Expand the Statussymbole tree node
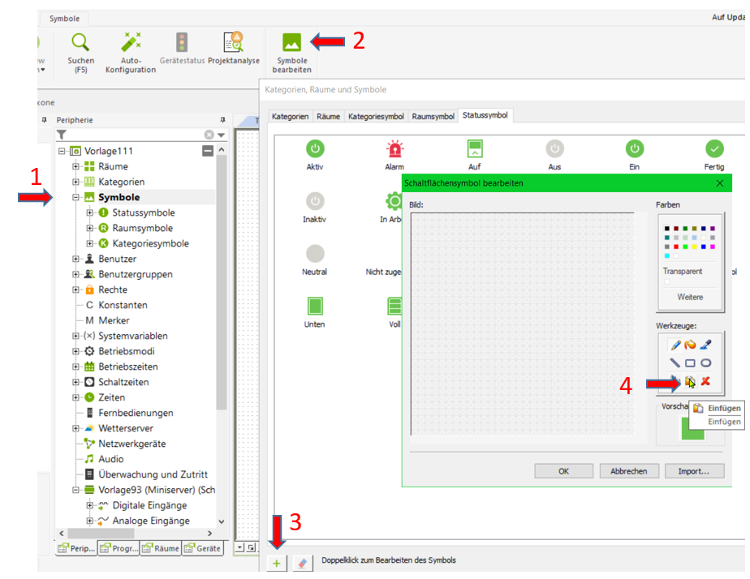The height and width of the screenshot is (579, 750). click(x=89, y=212)
